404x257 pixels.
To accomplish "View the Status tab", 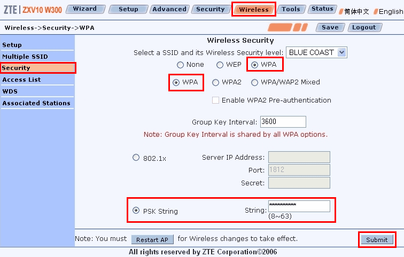I will (x=322, y=9).
